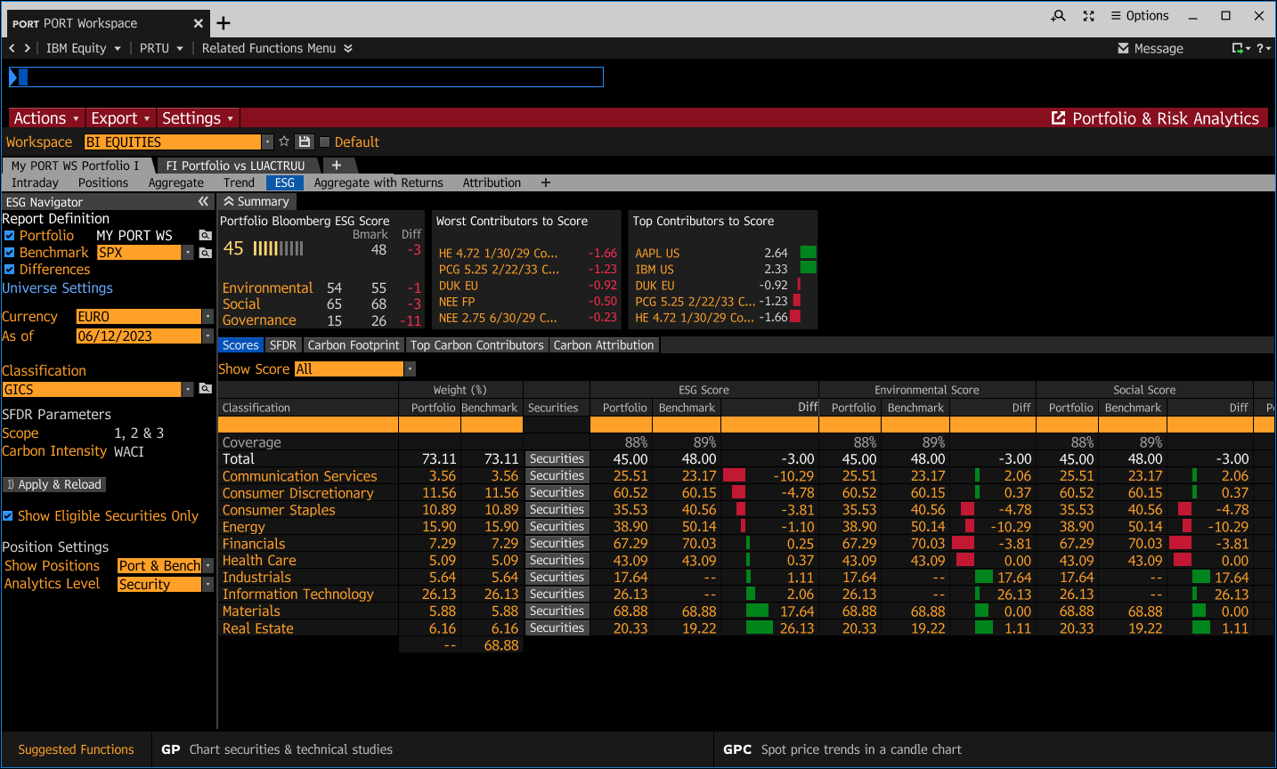
Task: Add a new view tab after Attribution
Action: pos(546,182)
